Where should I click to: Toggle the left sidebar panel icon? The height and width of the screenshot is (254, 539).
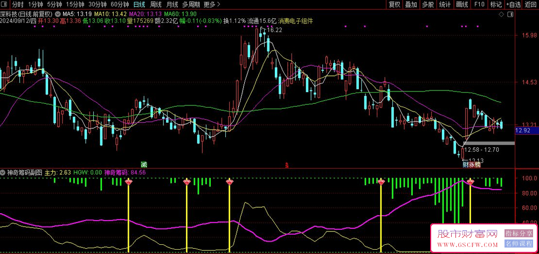tap(5, 4)
